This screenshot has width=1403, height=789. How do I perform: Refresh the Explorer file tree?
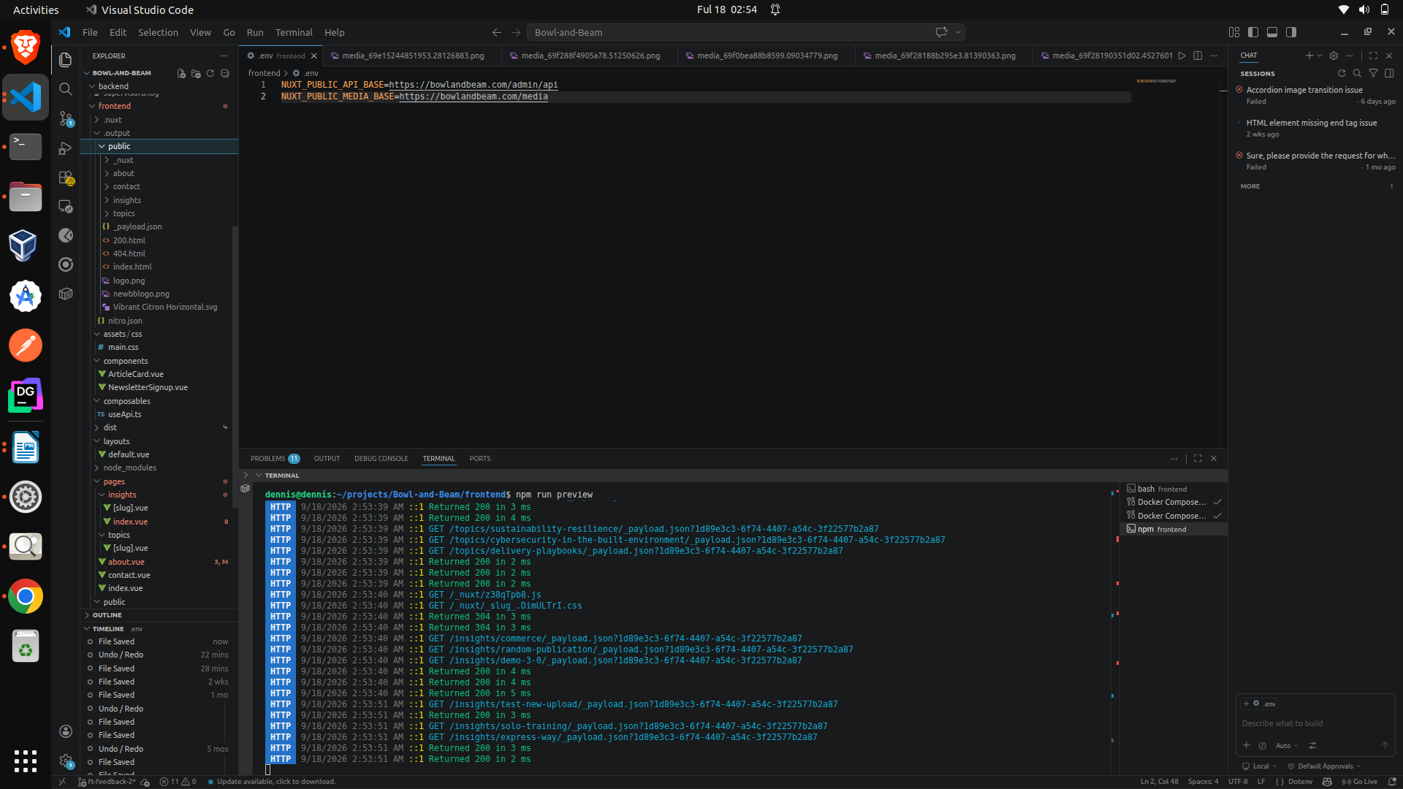pyautogui.click(x=210, y=73)
